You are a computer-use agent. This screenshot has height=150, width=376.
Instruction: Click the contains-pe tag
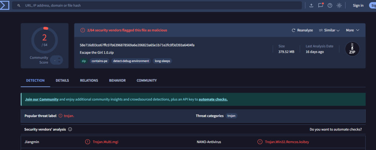[100, 61]
